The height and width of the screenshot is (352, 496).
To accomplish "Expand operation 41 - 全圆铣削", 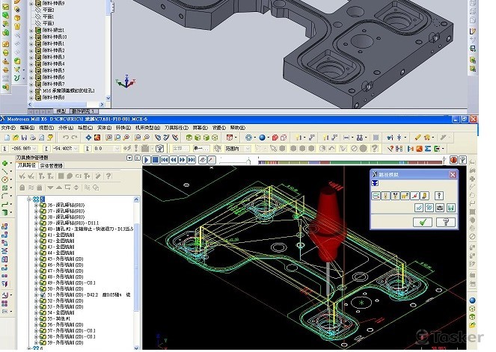I will (36, 235).
